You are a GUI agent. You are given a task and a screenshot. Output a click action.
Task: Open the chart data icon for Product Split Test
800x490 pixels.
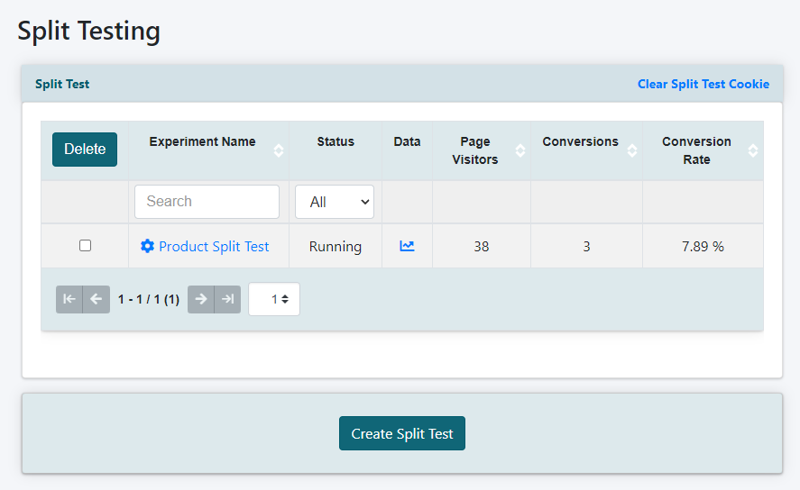tap(407, 246)
